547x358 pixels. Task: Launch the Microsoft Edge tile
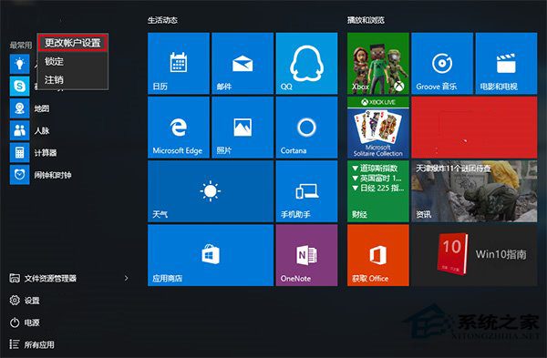pyautogui.click(x=179, y=128)
